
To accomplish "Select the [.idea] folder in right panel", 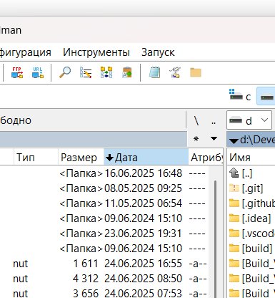I will [250, 218].
